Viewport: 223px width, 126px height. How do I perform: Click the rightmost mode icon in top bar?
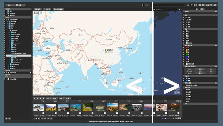point(215,5)
